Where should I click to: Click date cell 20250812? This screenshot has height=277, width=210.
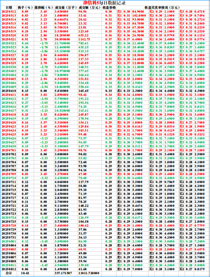click(9, 269)
